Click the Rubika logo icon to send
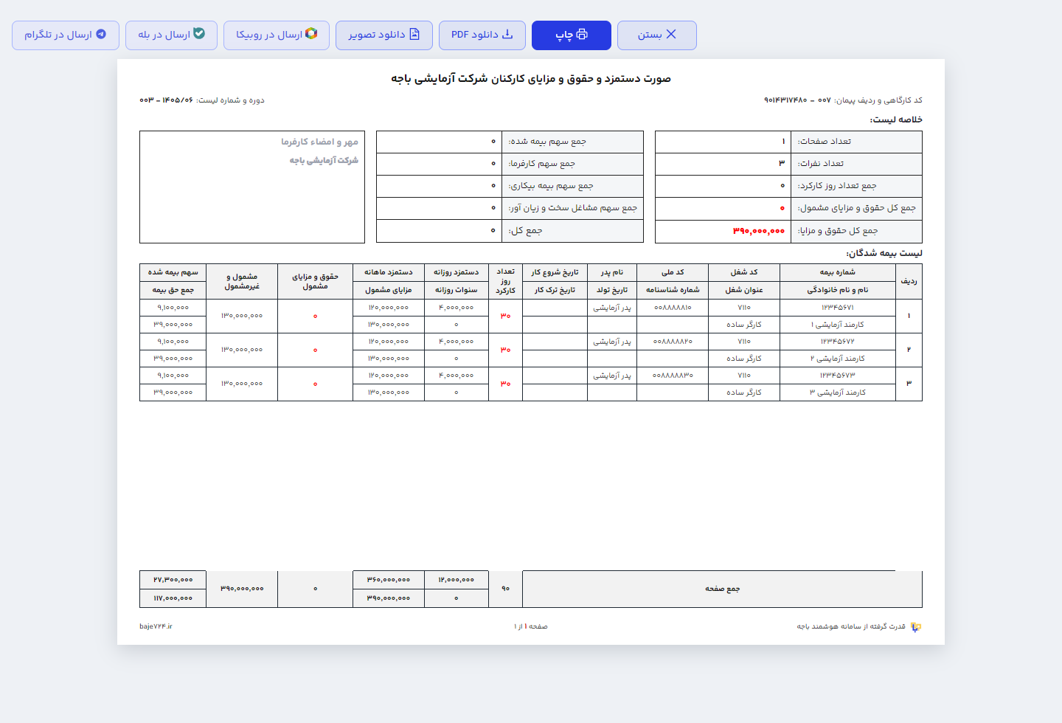This screenshot has height=723, width=1062. [311, 34]
